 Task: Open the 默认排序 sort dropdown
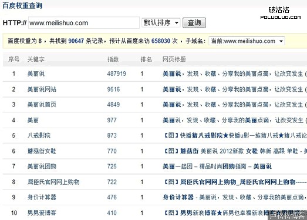tap(161, 23)
